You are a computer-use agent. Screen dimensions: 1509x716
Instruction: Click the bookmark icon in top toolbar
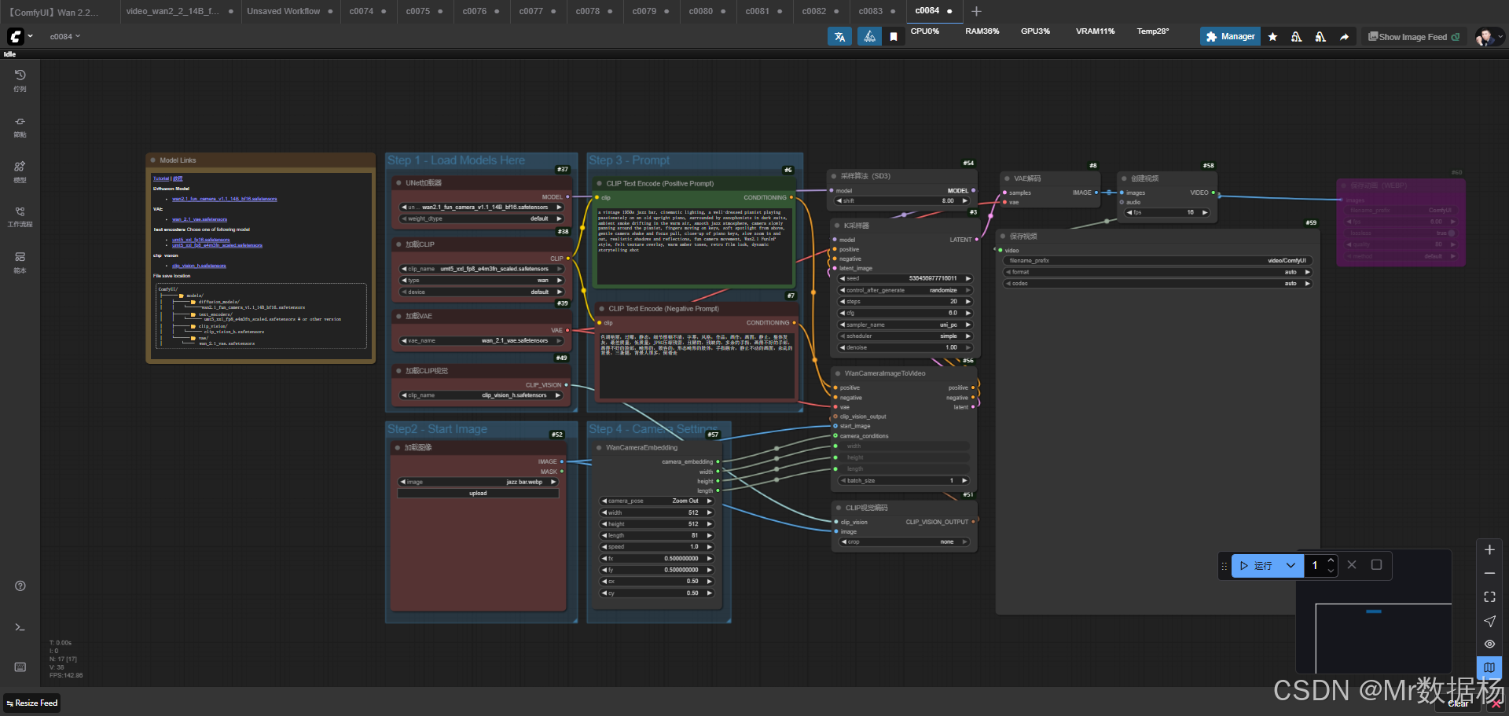[x=894, y=36]
